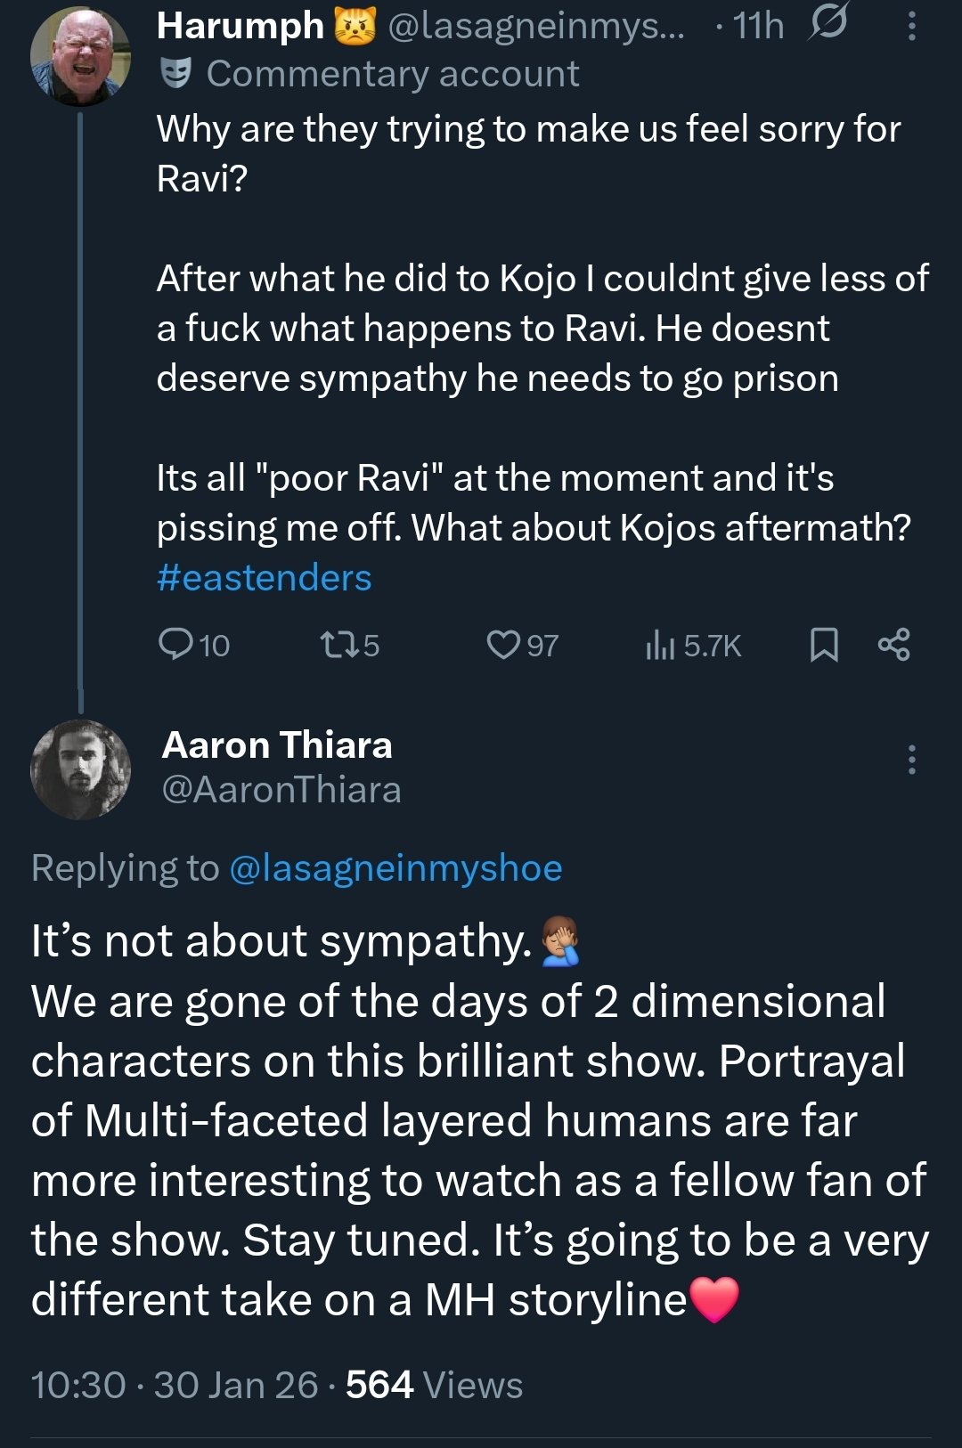Tap the 564 Views count
The width and height of the screenshot is (962, 1448).
434,1385
